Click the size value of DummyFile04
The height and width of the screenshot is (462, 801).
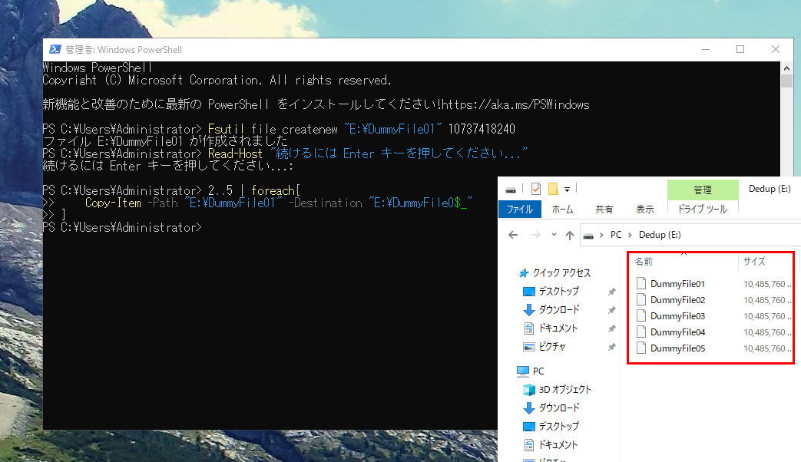[766, 332]
